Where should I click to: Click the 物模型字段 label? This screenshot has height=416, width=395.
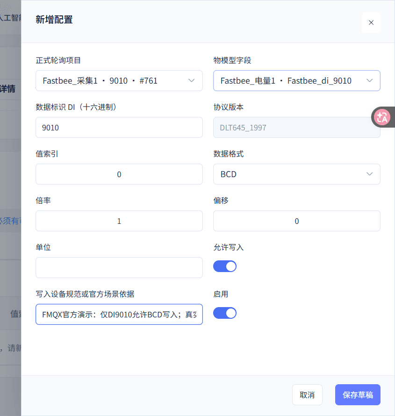tap(232, 60)
